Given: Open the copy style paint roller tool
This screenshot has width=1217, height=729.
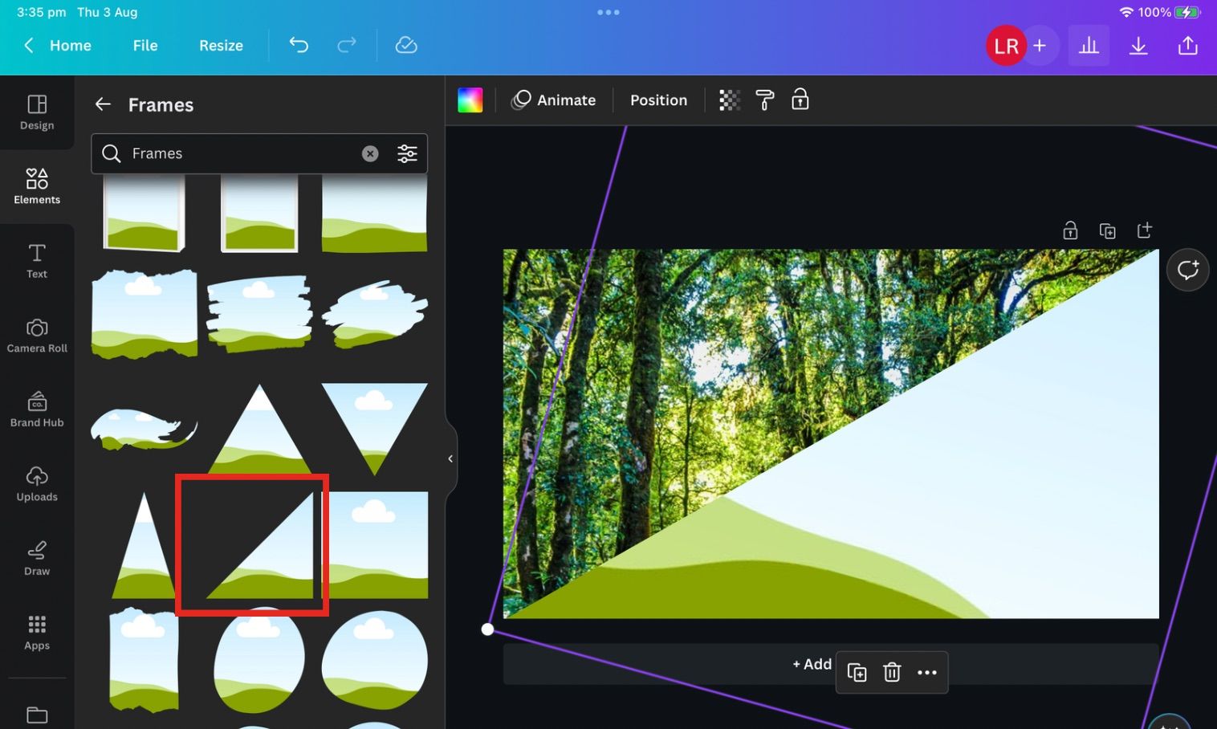Looking at the screenshot, I should click(x=764, y=100).
